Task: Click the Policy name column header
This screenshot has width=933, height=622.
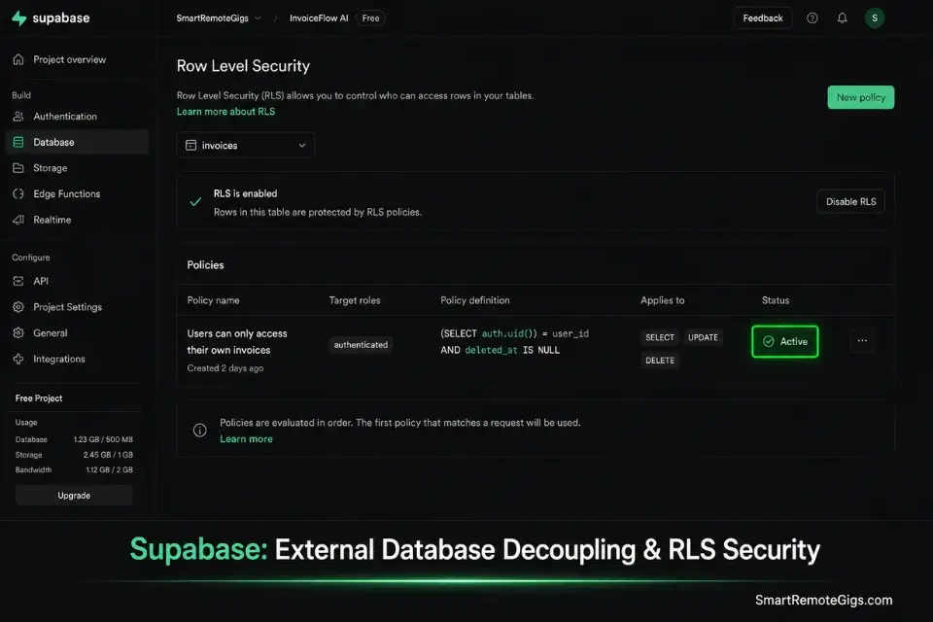Action: [213, 300]
